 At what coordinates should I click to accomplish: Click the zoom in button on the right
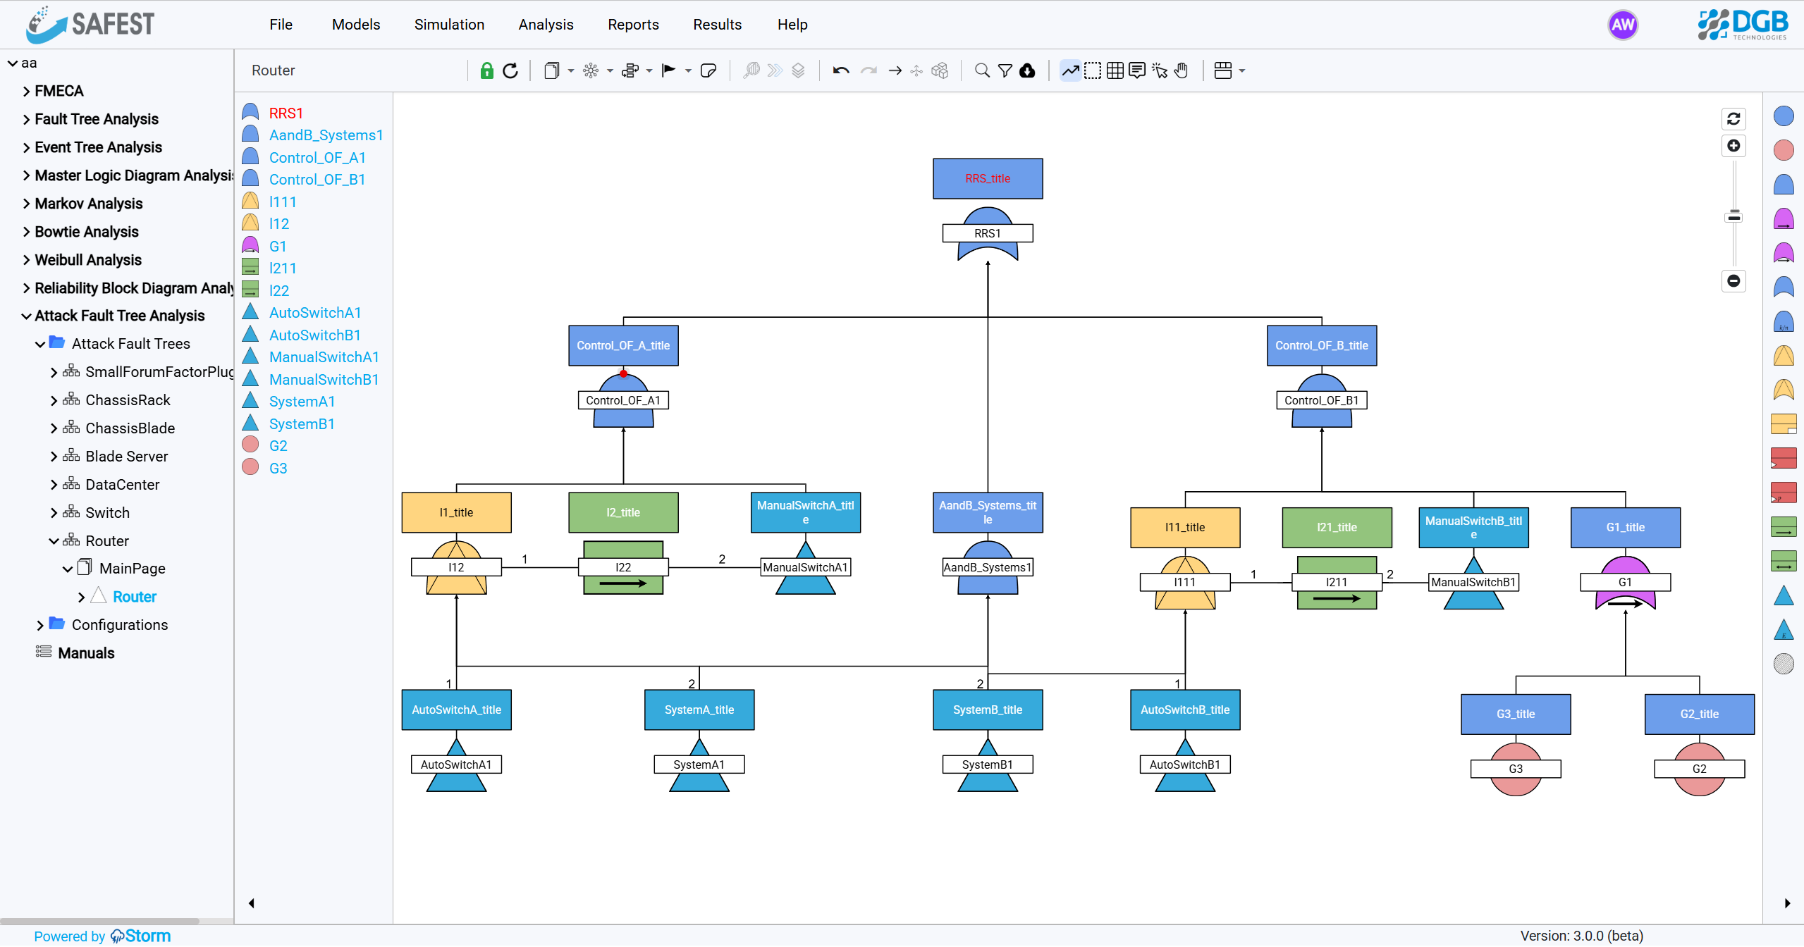(x=1734, y=145)
